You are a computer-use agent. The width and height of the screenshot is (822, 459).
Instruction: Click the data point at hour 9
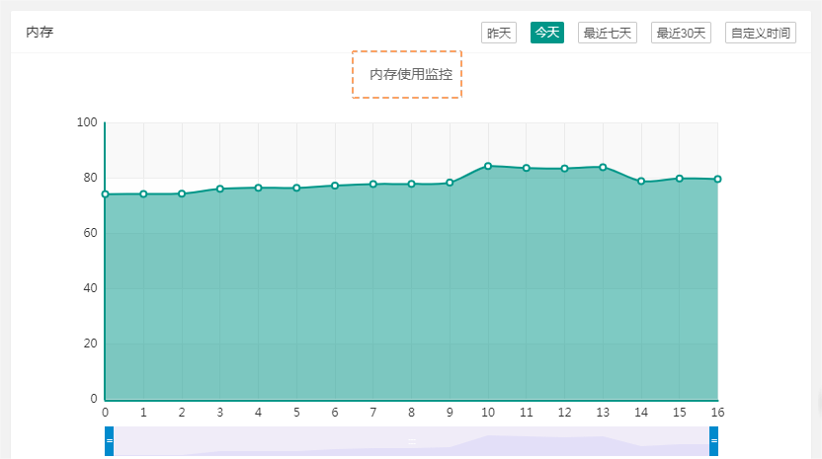click(x=450, y=183)
